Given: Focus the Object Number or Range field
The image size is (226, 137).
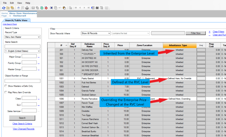Looking at the screenshot, I should [22, 81].
